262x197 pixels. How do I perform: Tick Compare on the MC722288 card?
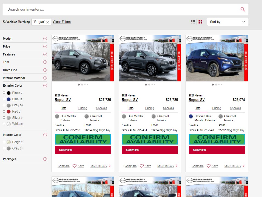click(x=56, y=166)
